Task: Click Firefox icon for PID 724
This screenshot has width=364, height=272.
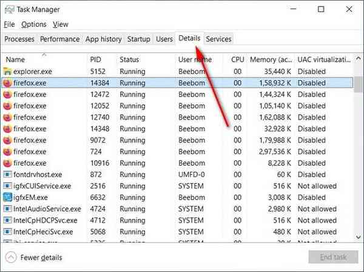Action: (x=7, y=152)
